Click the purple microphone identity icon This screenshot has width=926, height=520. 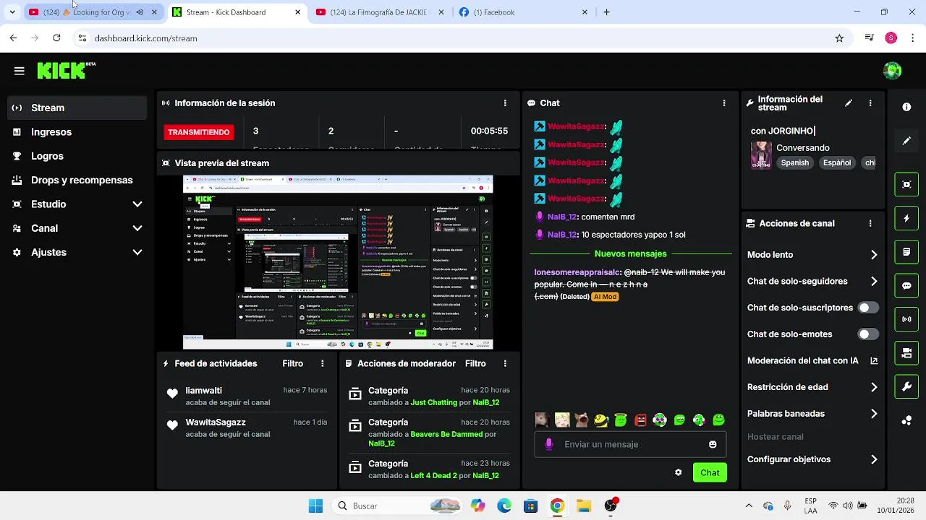pyautogui.click(x=549, y=444)
